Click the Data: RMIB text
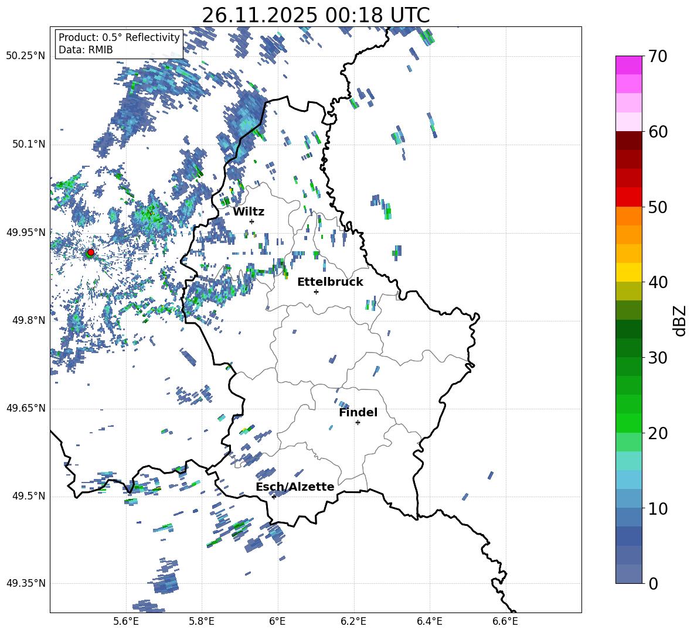The width and height of the screenshot is (694, 633). tap(86, 50)
